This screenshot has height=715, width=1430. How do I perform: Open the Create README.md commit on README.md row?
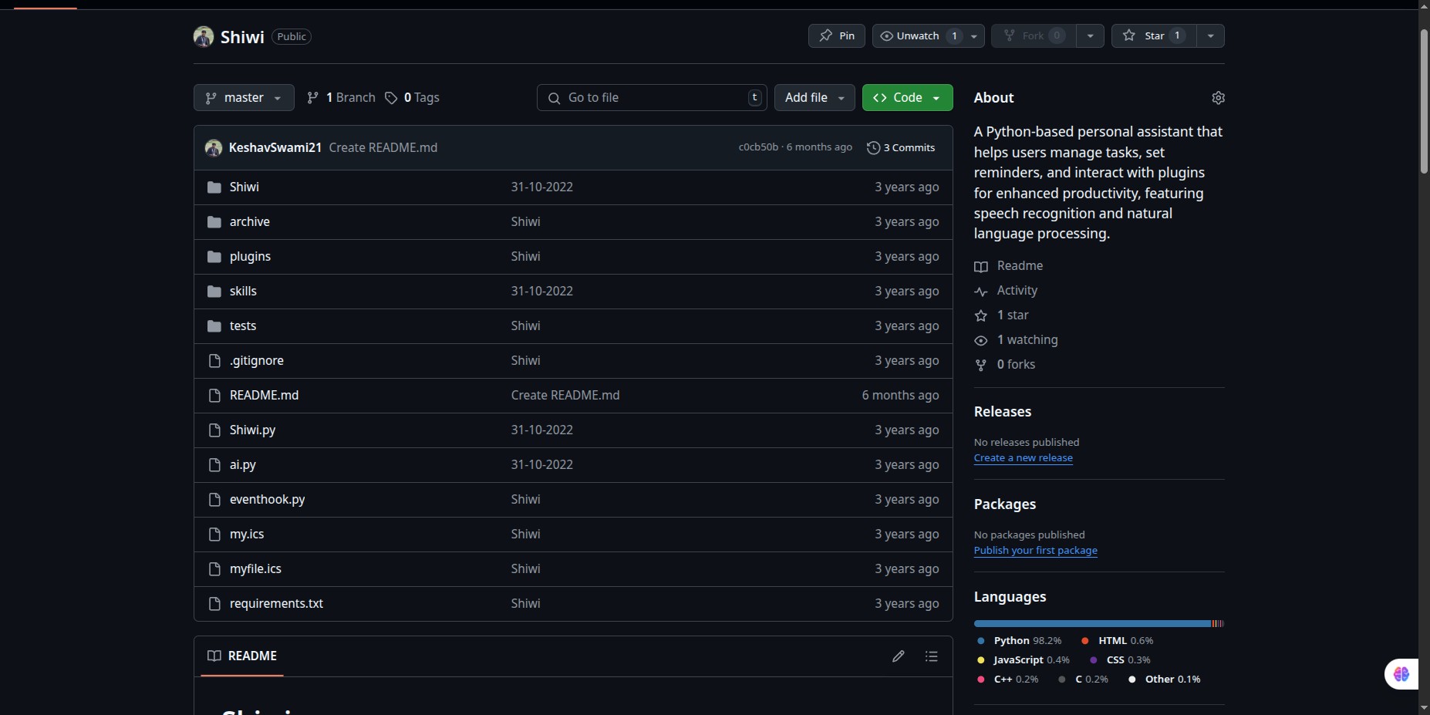565,395
